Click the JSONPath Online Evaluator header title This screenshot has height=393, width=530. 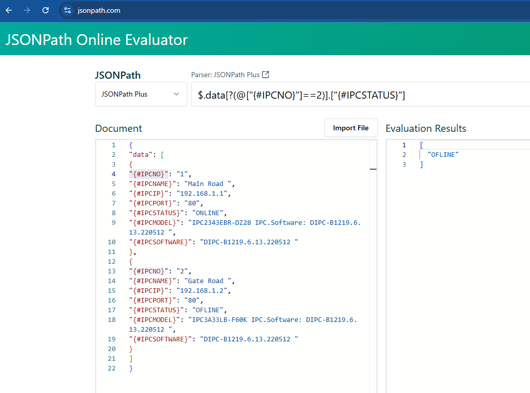click(x=97, y=39)
